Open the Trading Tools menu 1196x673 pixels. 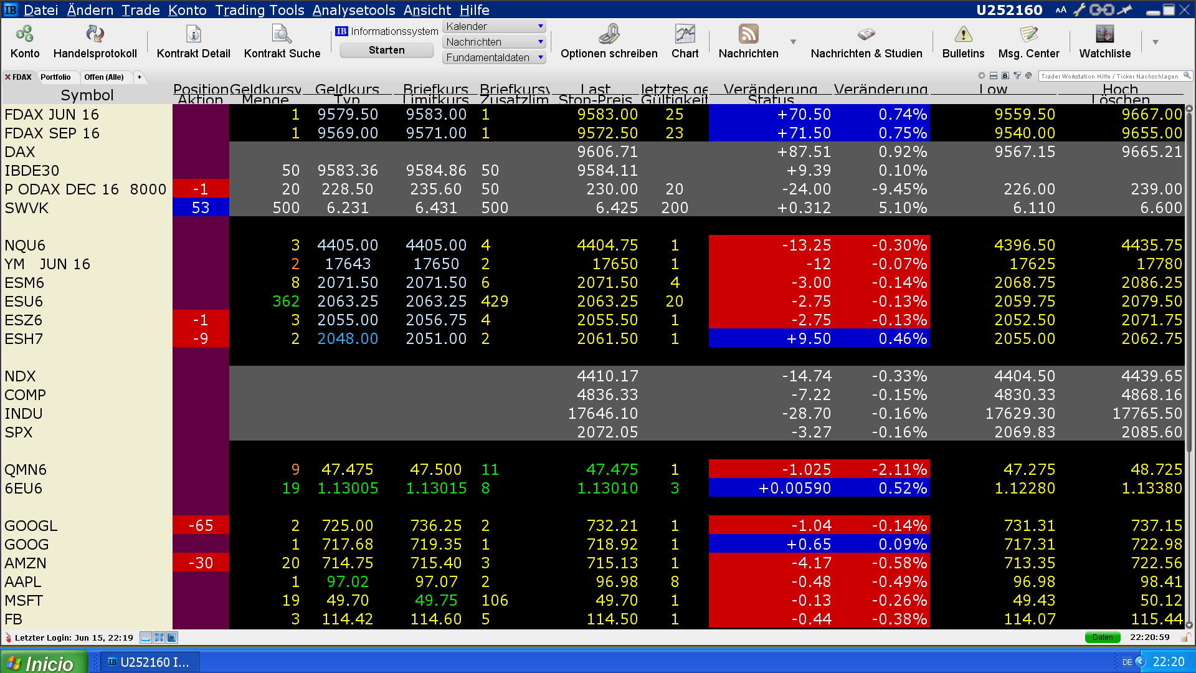tap(259, 10)
